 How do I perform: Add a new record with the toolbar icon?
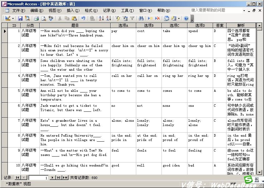click(150, 18)
